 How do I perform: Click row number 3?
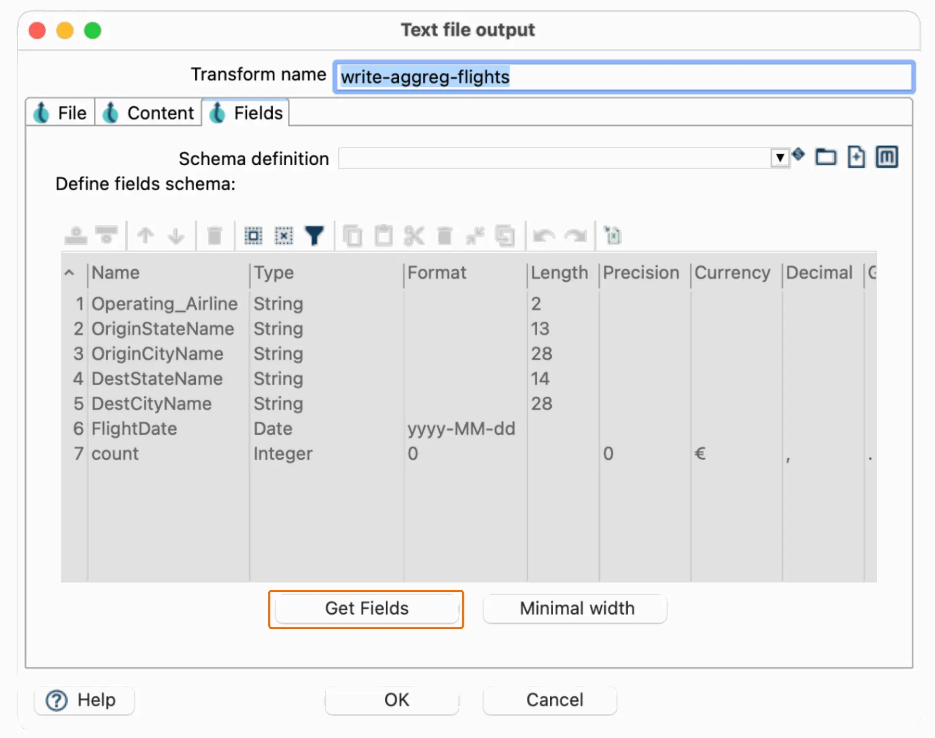[x=78, y=354]
